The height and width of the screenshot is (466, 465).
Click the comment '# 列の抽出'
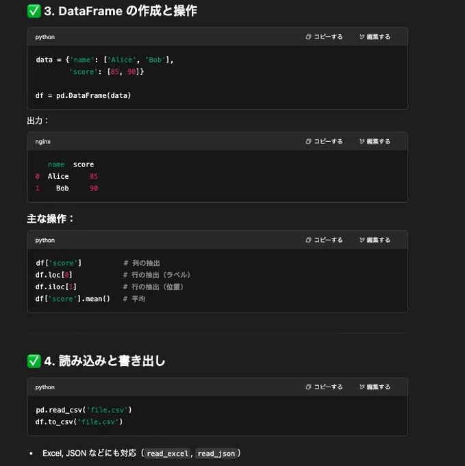pos(142,263)
